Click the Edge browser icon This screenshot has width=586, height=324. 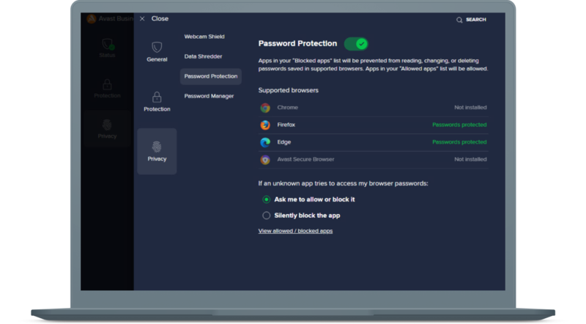point(265,142)
